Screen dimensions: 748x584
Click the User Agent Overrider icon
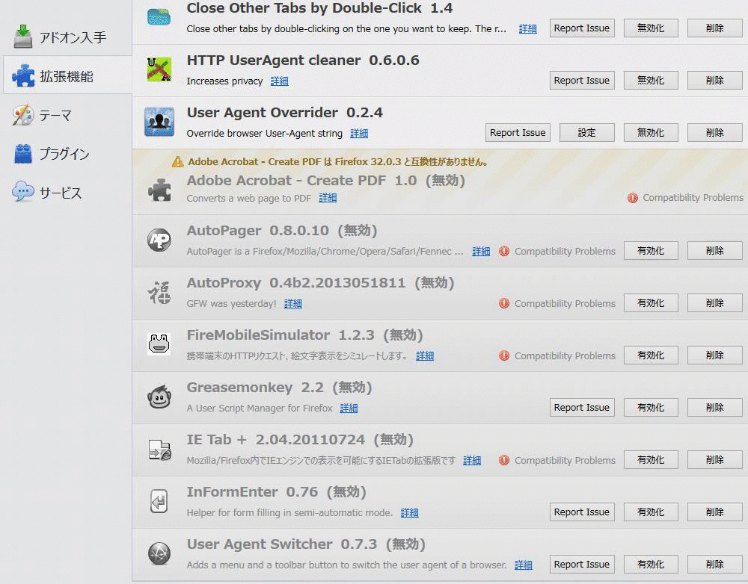coord(159,122)
